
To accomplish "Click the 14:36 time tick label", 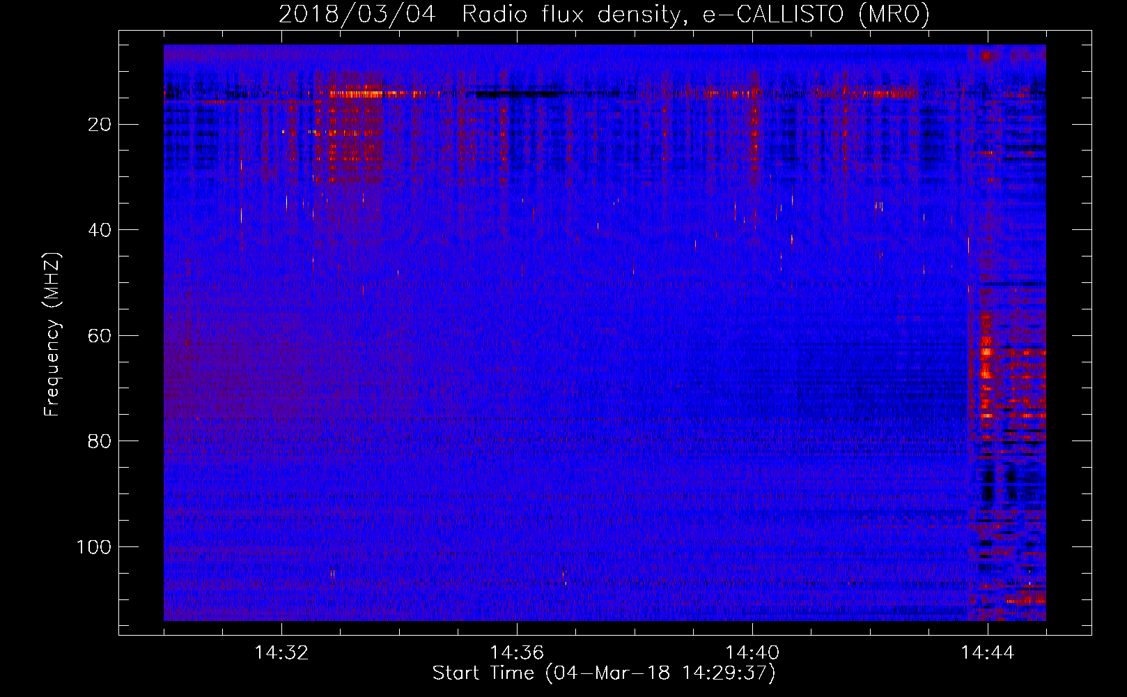I will 517,653.
